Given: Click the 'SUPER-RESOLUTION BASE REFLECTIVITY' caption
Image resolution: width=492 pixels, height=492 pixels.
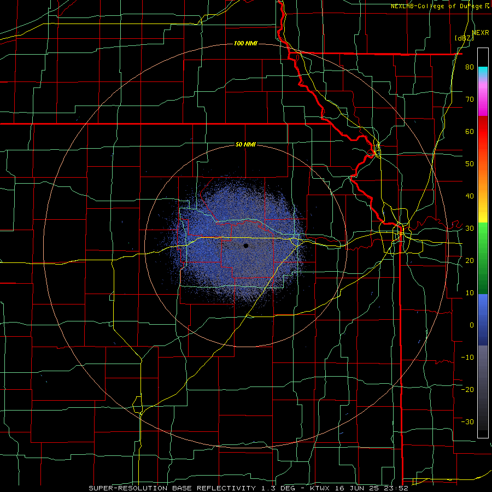Looking at the screenshot, I should [172, 488].
